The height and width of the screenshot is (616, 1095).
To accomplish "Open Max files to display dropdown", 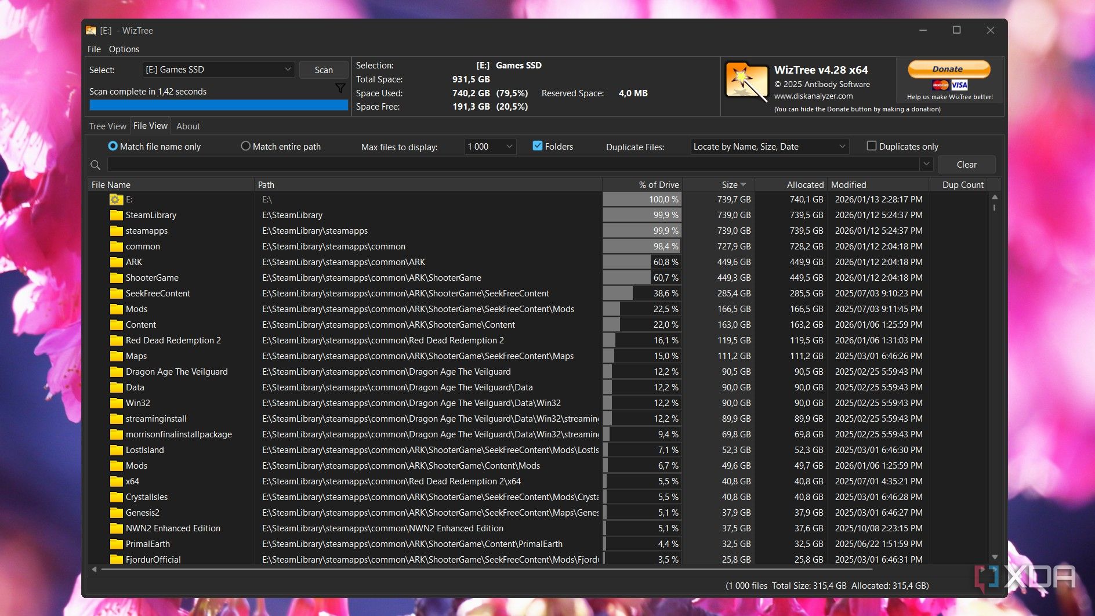I will [490, 147].
